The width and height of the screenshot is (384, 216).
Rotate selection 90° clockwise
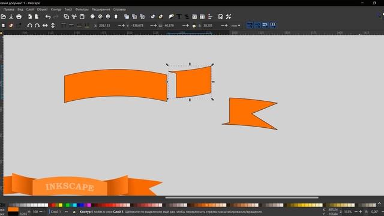(x=37, y=25)
